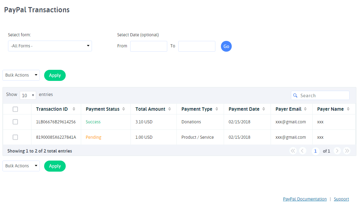Click transaction ID 1LB06676B29614256

click(56, 122)
